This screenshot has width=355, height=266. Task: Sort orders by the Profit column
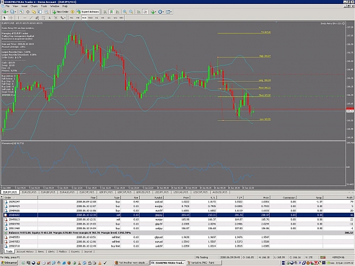[339, 197]
